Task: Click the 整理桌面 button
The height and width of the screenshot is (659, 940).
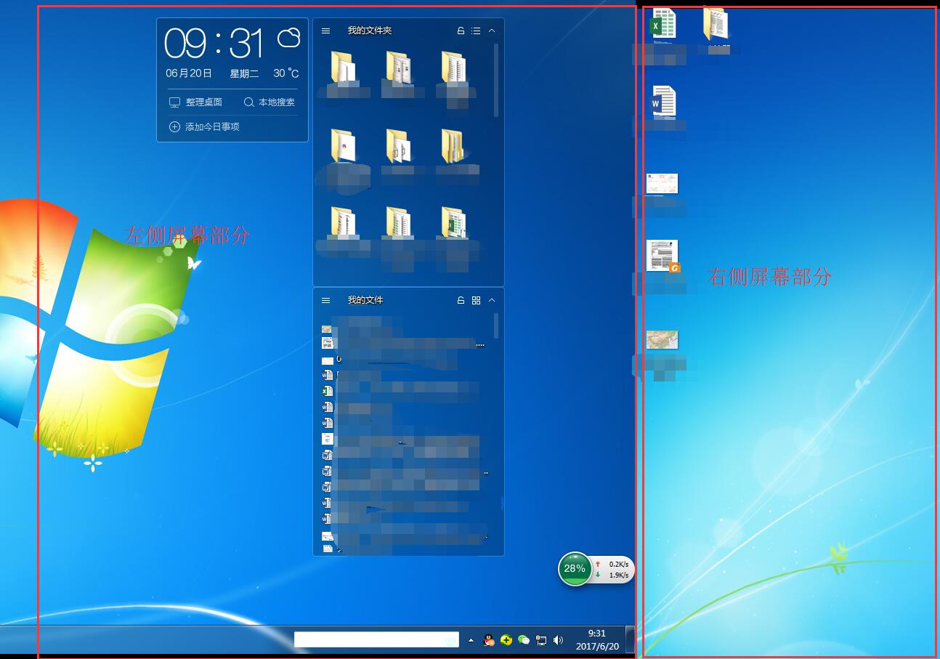Action: 195,102
